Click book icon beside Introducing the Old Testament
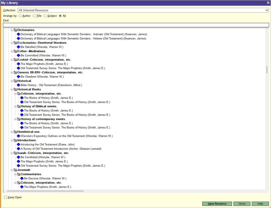The height and width of the screenshot is (208, 271). (19, 145)
